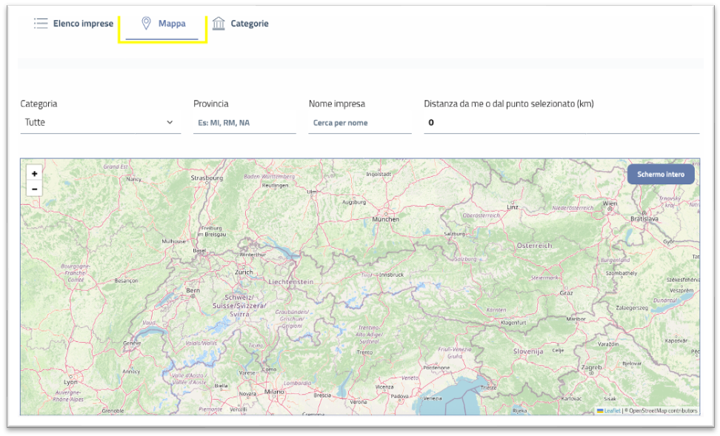
Task: Open the Leaflet attribution link
Action: 613,410
